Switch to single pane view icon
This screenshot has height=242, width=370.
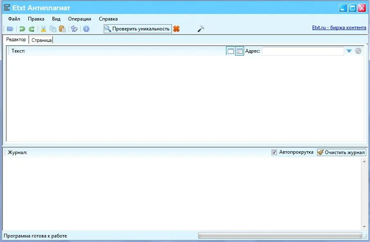[x=231, y=51]
